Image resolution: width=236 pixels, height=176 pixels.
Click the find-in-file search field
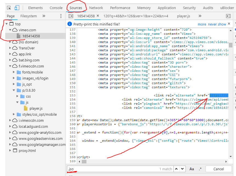(x=120, y=169)
